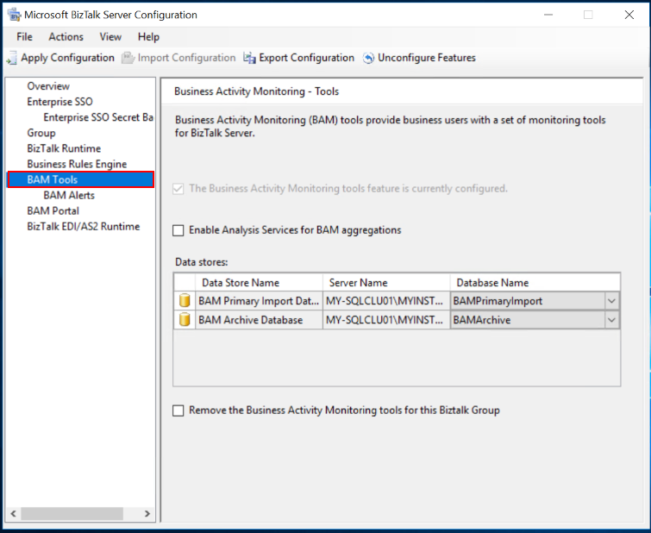This screenshot has width=651, height=533.
Task: Click the BAM Archive Database cell
Action: [259, 320]
